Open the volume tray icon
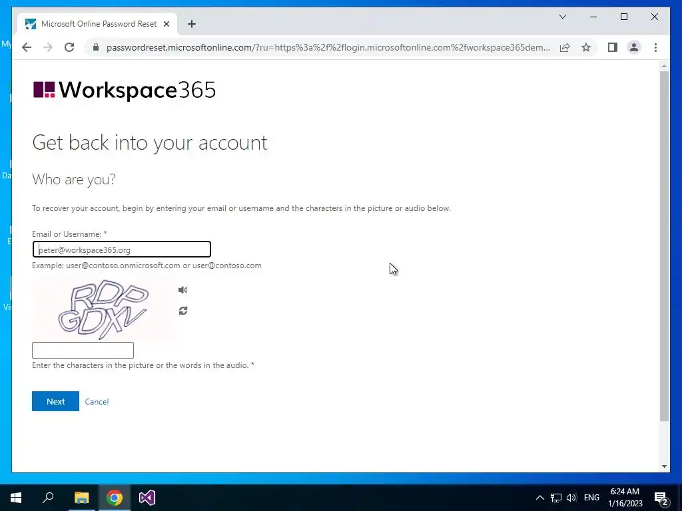Image resolution: width=682 pixels, height=511 pixels. [x=571, y=498]
